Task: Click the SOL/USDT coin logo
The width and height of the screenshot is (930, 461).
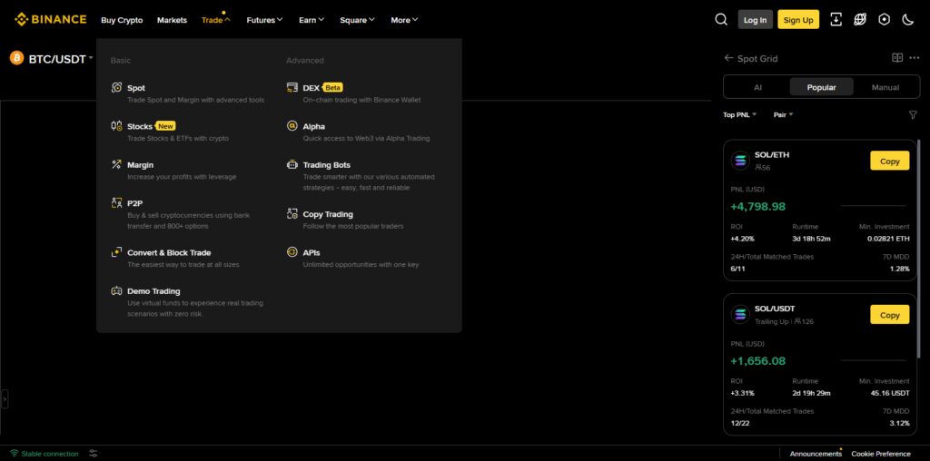Action: point(740,315)
